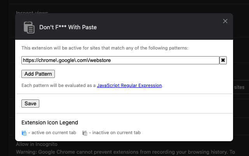249x156 pixels.
Task: Click the dialog title "Don't F*** With Paste"
Action: pyautogui.click(x=68, y=27)
